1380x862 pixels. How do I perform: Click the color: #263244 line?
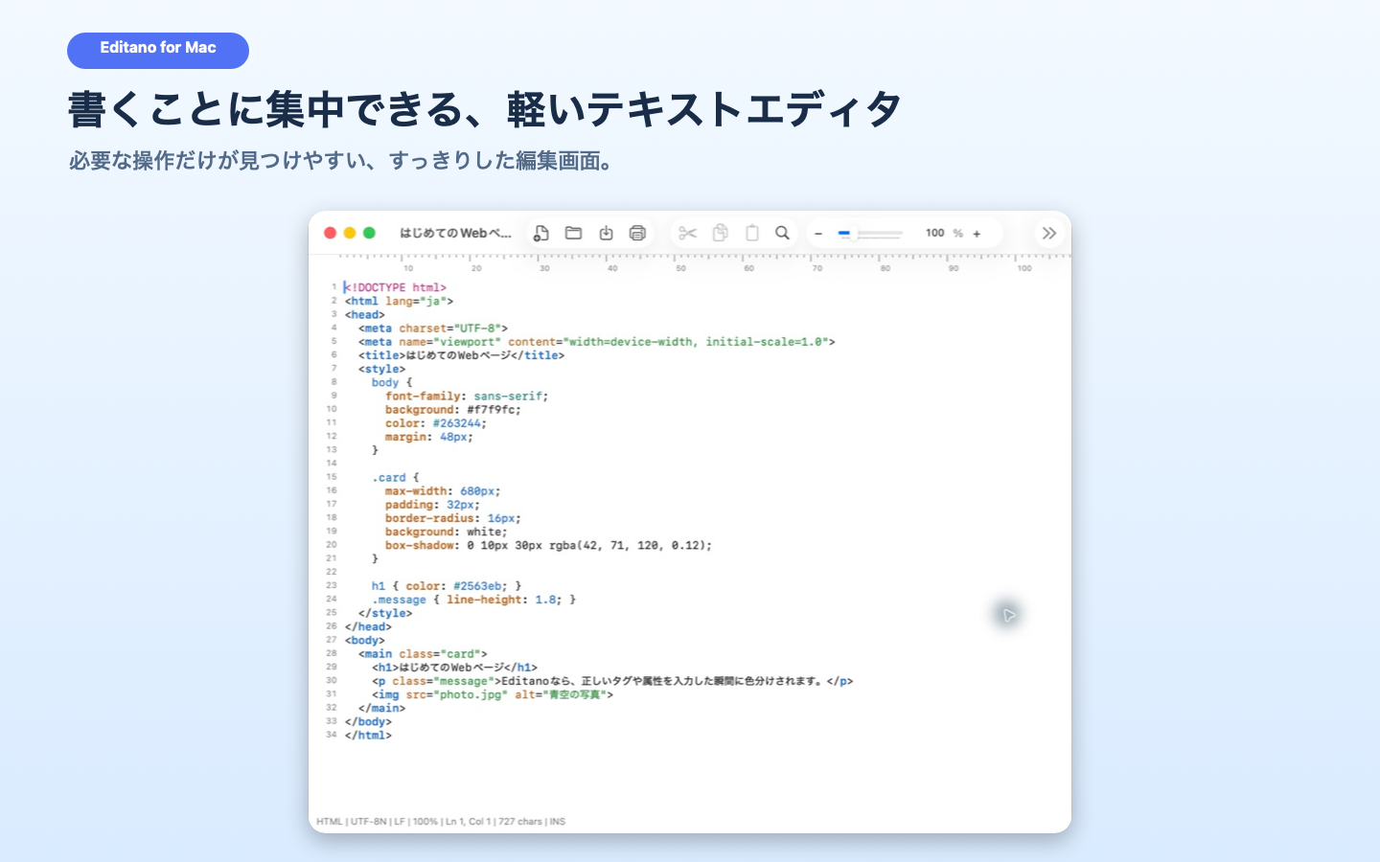[436, 422]
